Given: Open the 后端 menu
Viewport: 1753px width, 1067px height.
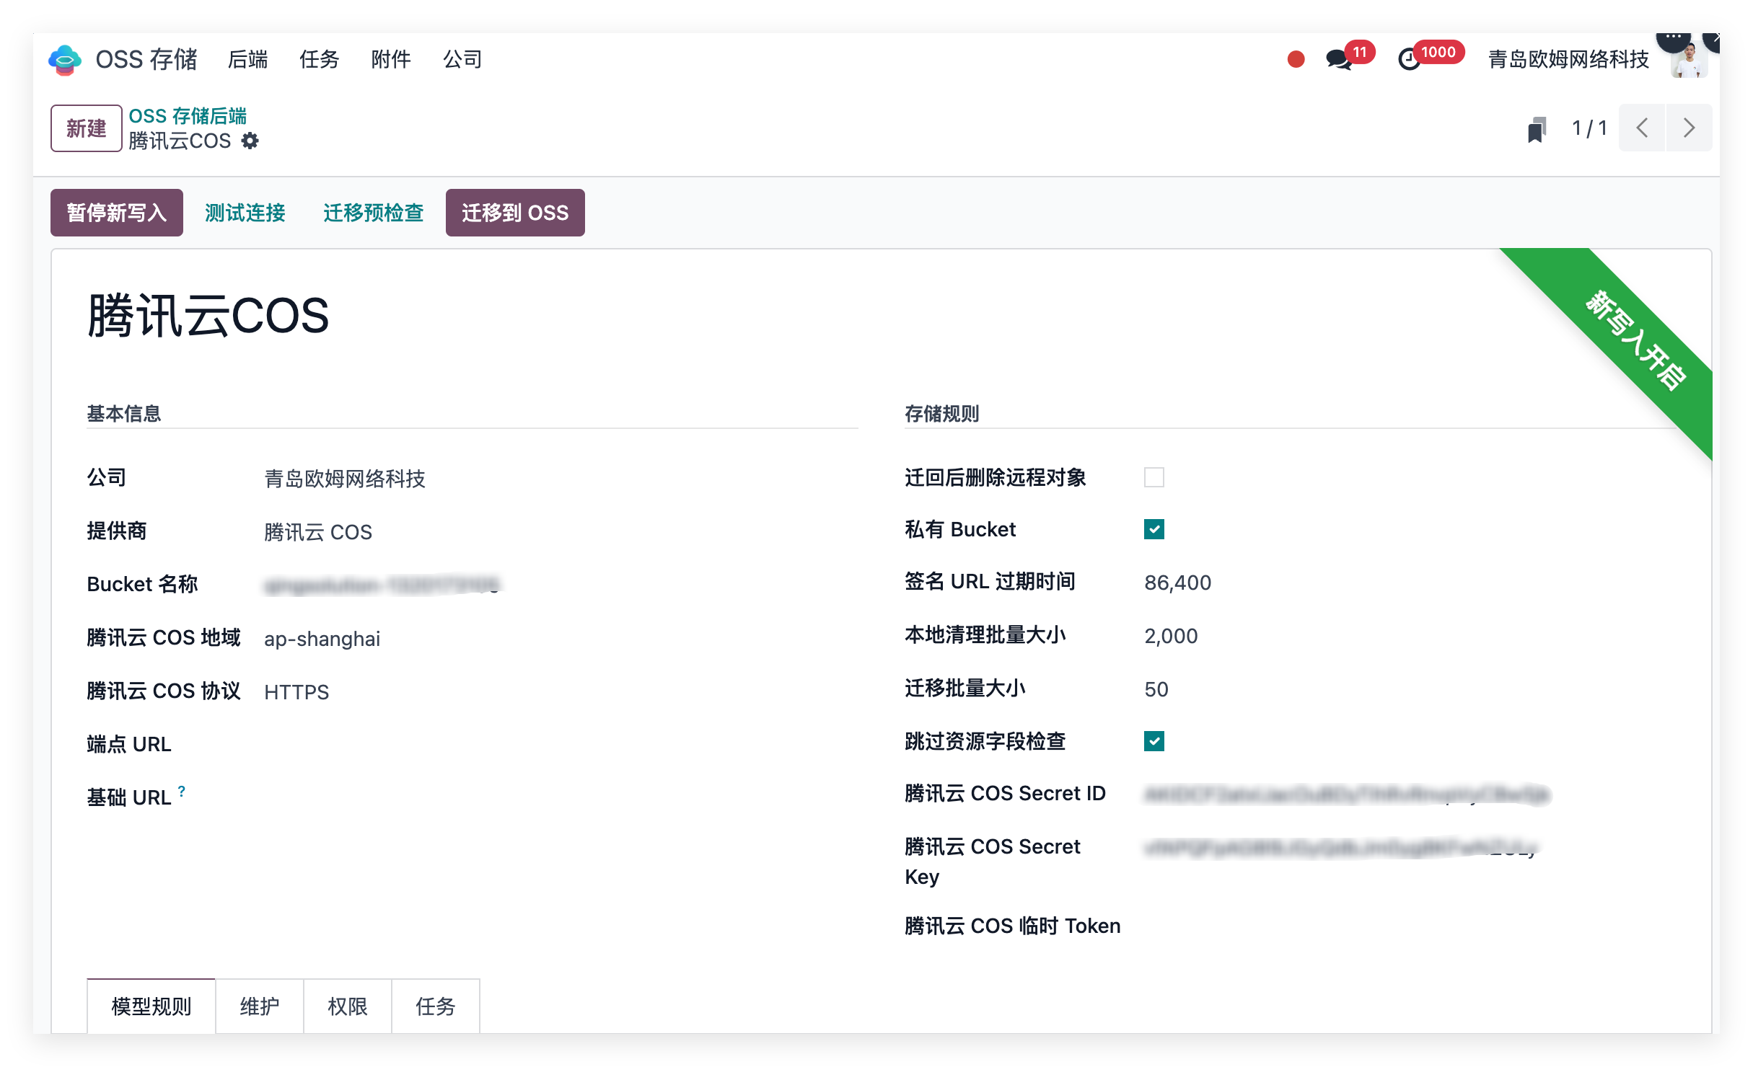Looking at the screenshot, I should coord(247,59).
